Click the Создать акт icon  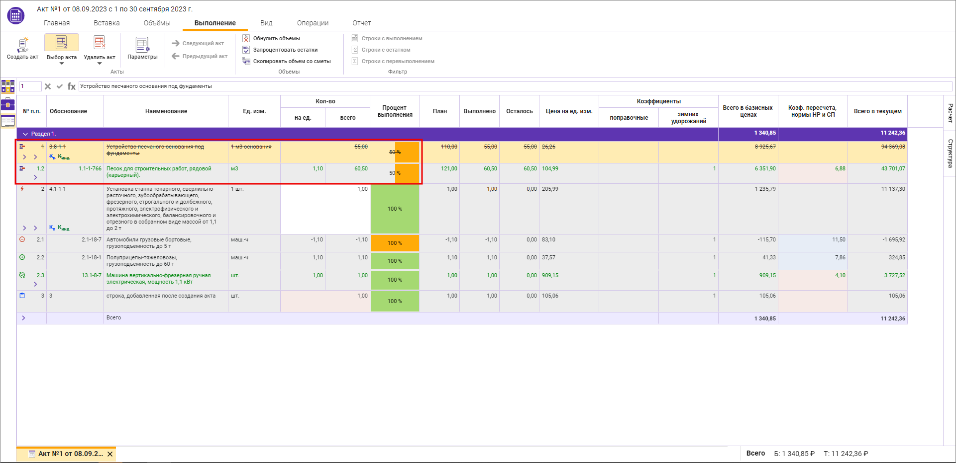coord(22,45)
